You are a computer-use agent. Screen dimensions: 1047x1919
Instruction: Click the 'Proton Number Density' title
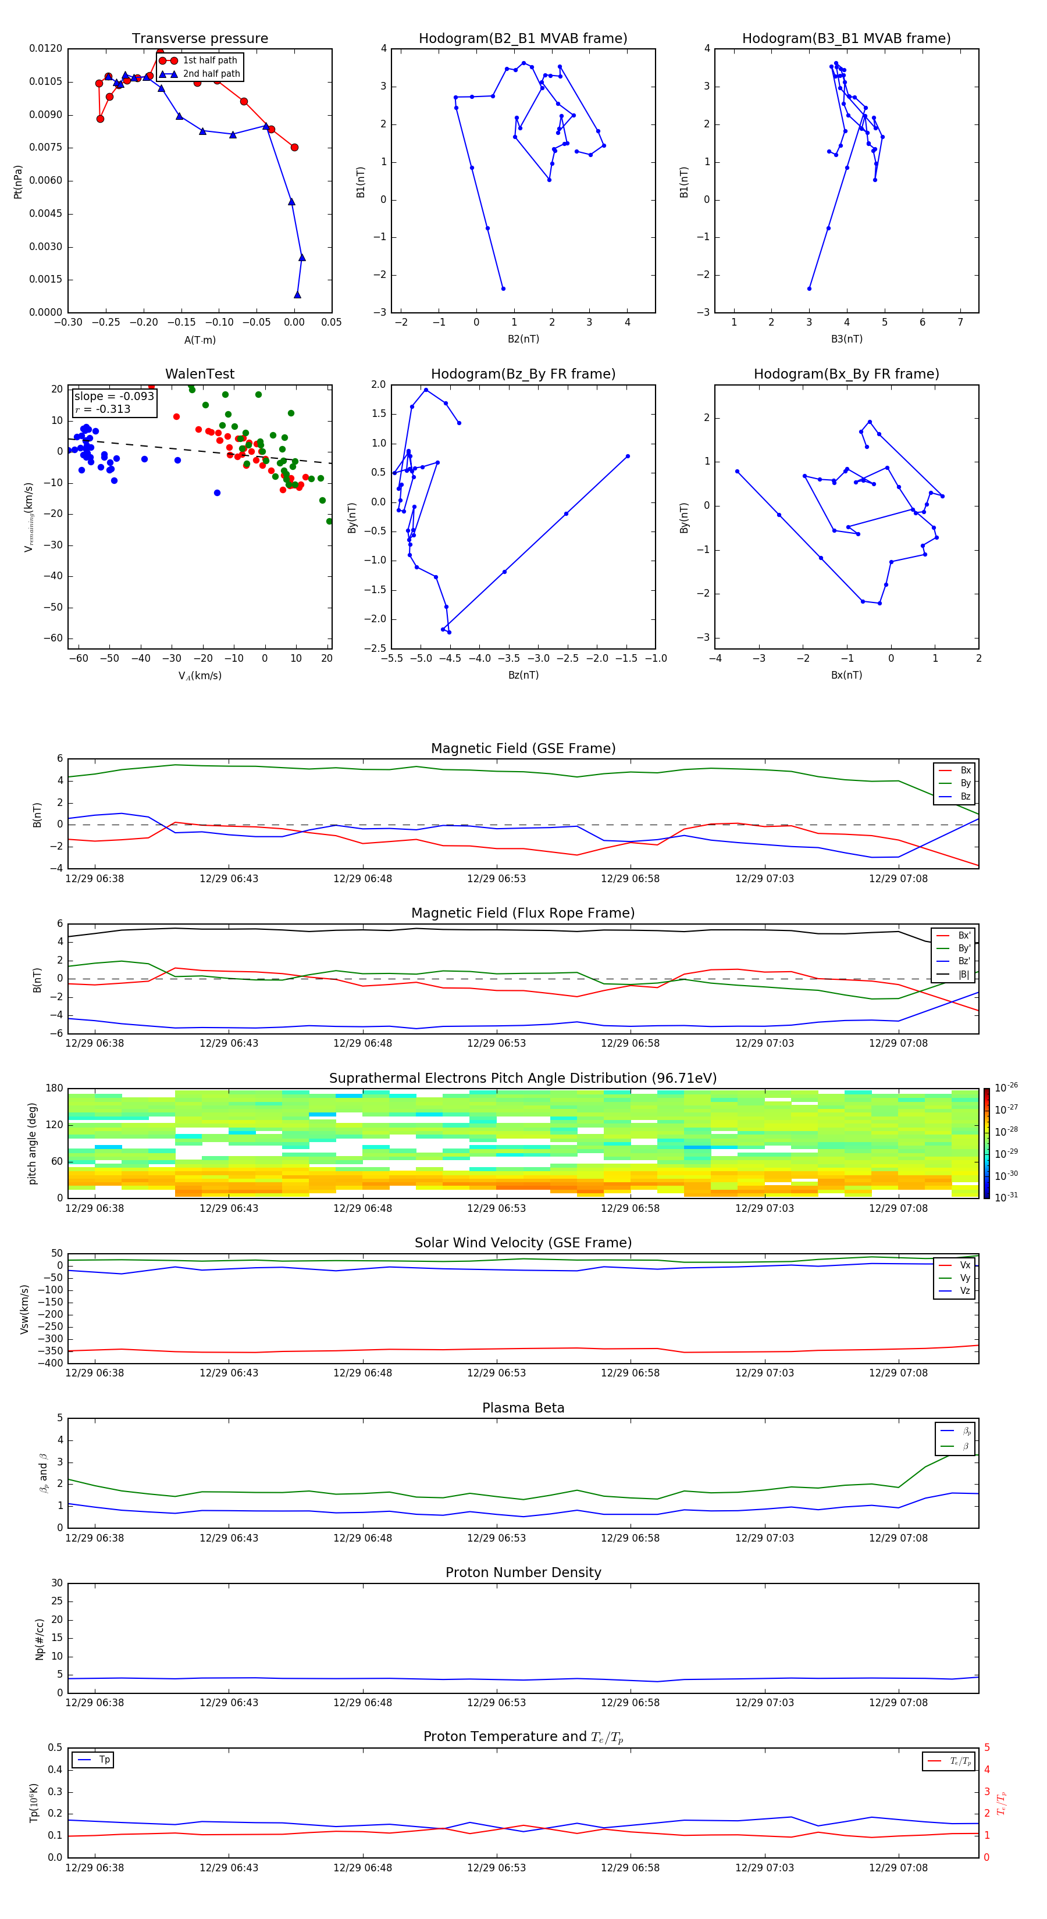[x=523, y=1572]
